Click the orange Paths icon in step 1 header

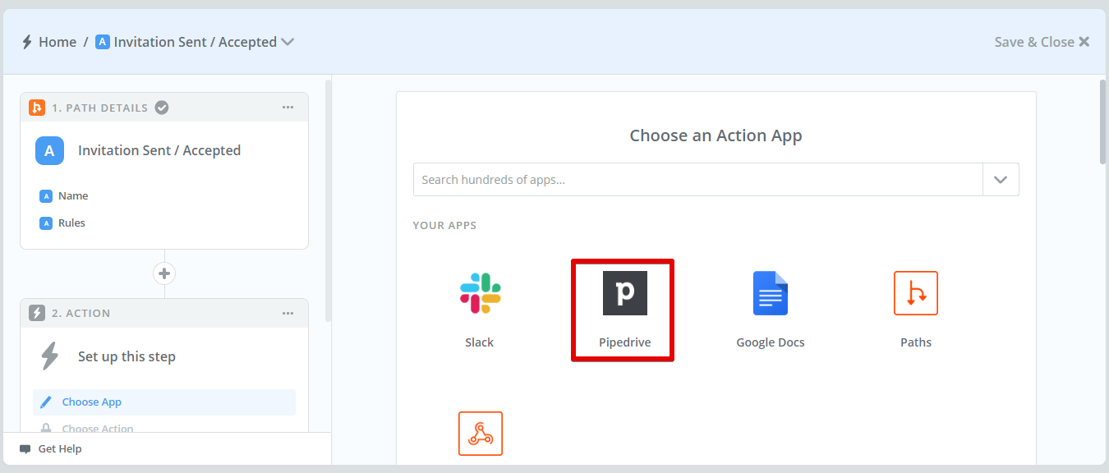37,108
